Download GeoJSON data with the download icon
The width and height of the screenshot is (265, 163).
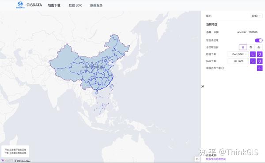(x=253, y=54)
